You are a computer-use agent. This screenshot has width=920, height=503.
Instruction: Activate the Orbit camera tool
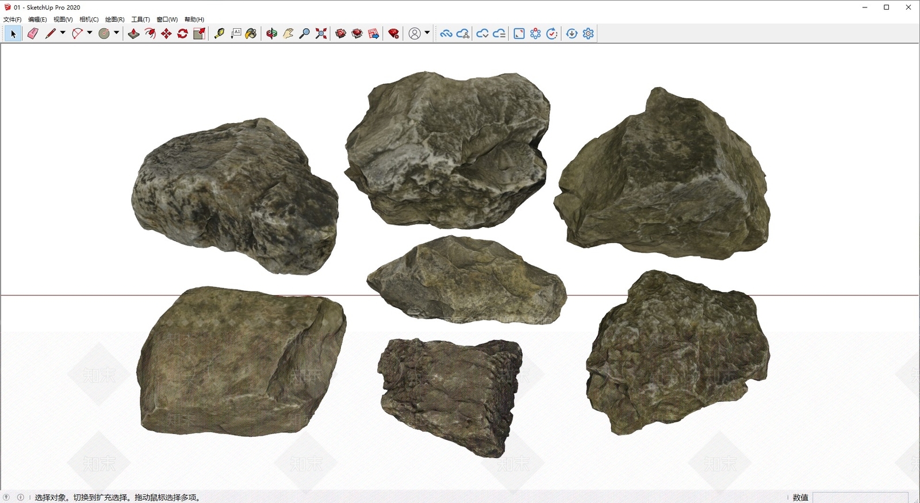271,34
